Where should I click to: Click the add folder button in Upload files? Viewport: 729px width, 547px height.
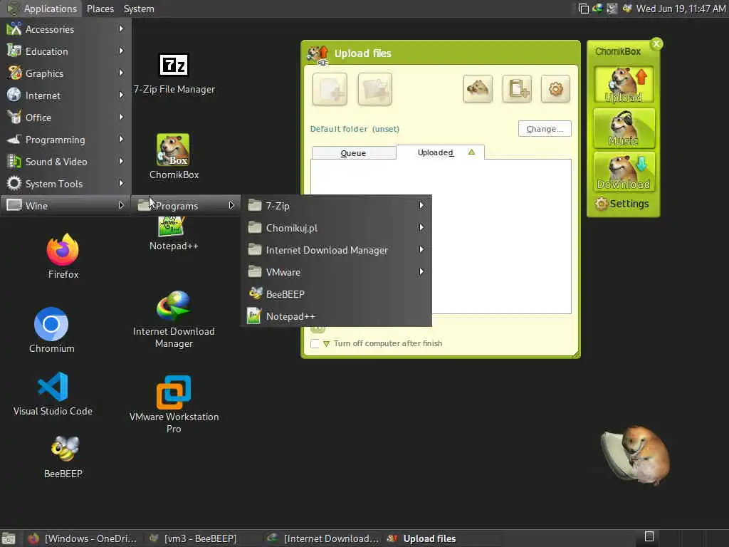pos(374,89)
